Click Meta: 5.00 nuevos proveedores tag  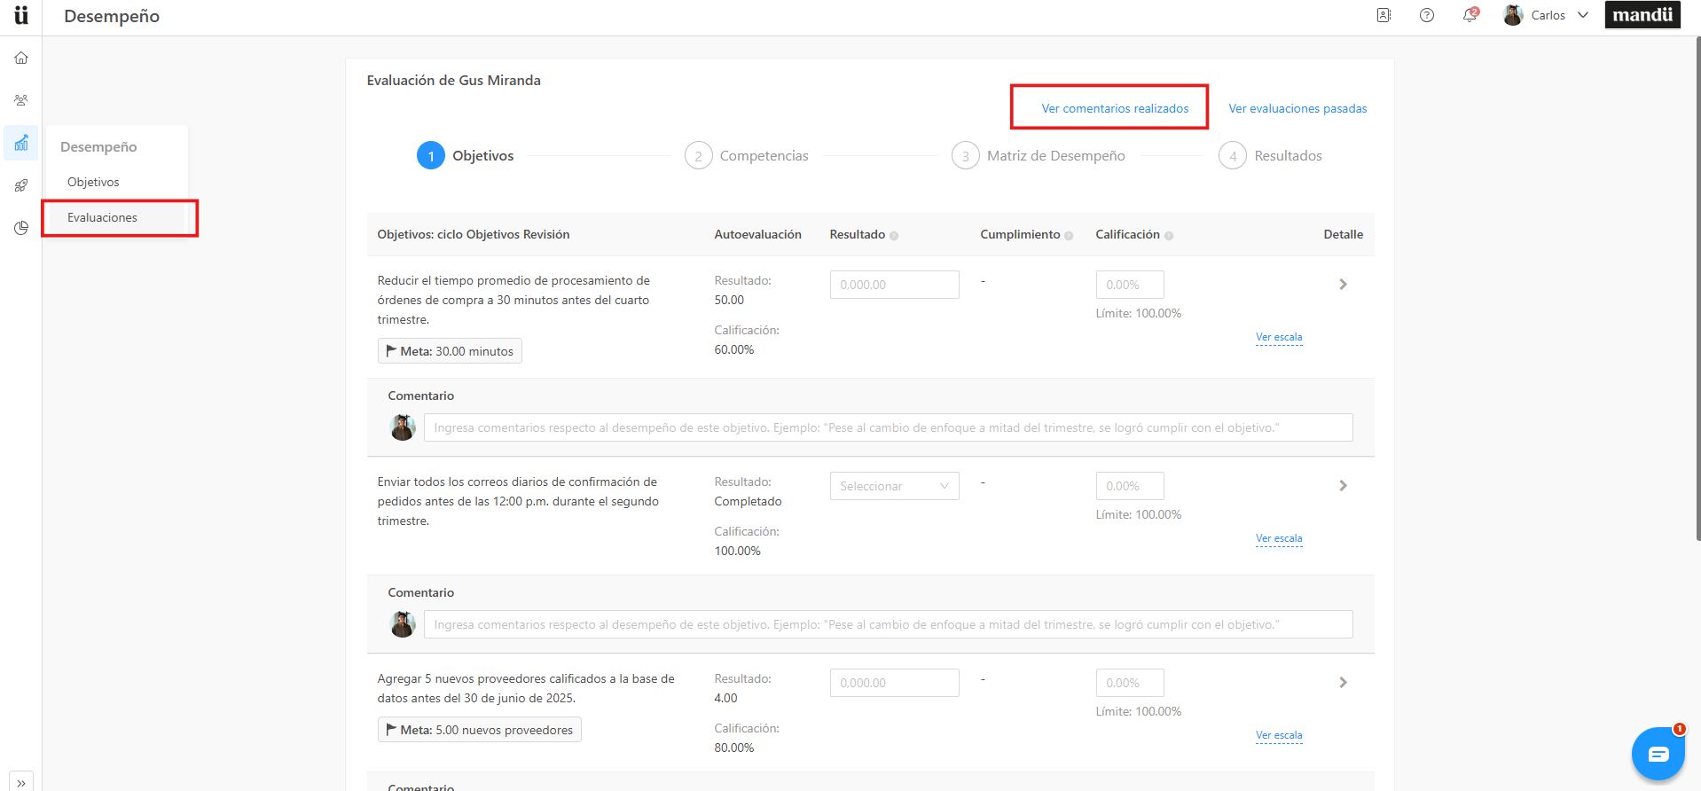479,730
